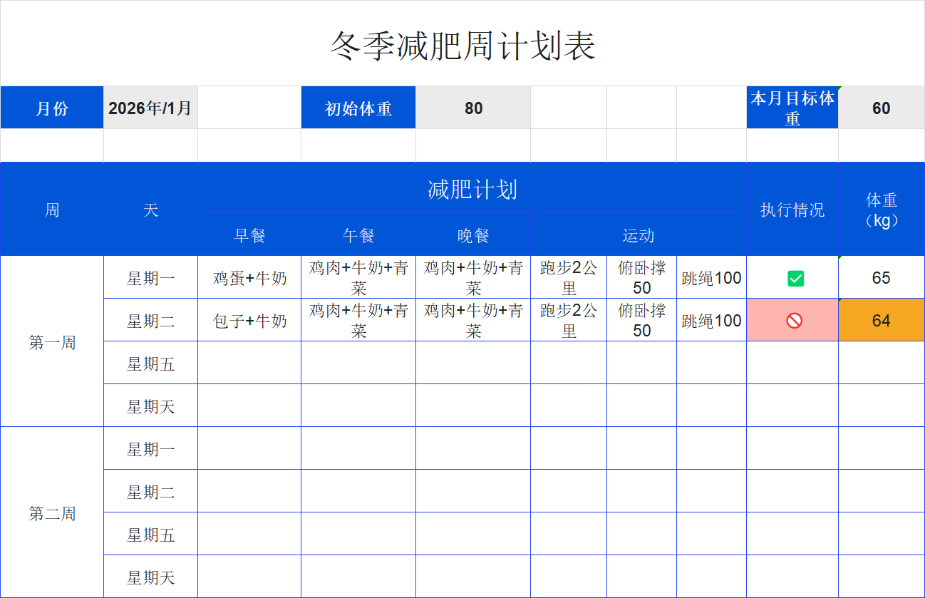Screen dimensions: 925x598
Task: Click the 体重（kg）column header
Action: click(882, 209)
